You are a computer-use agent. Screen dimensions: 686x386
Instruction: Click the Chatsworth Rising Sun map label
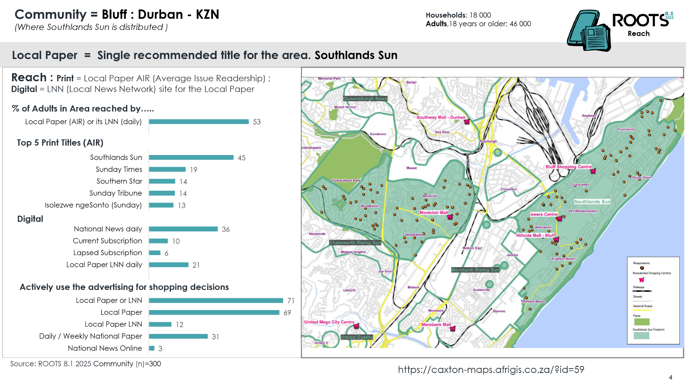click(355, 243)
